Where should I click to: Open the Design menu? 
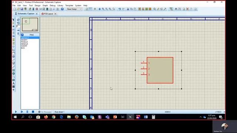pyautogui.click(x=37, y=6)
